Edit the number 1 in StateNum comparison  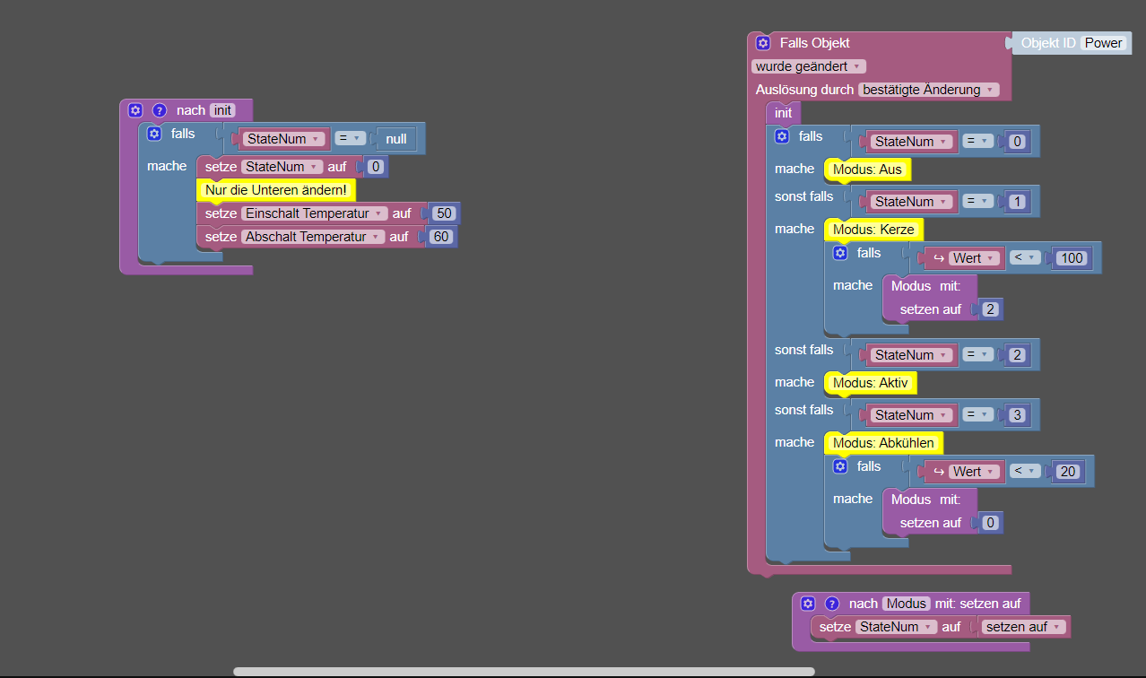pos(1016,202)
